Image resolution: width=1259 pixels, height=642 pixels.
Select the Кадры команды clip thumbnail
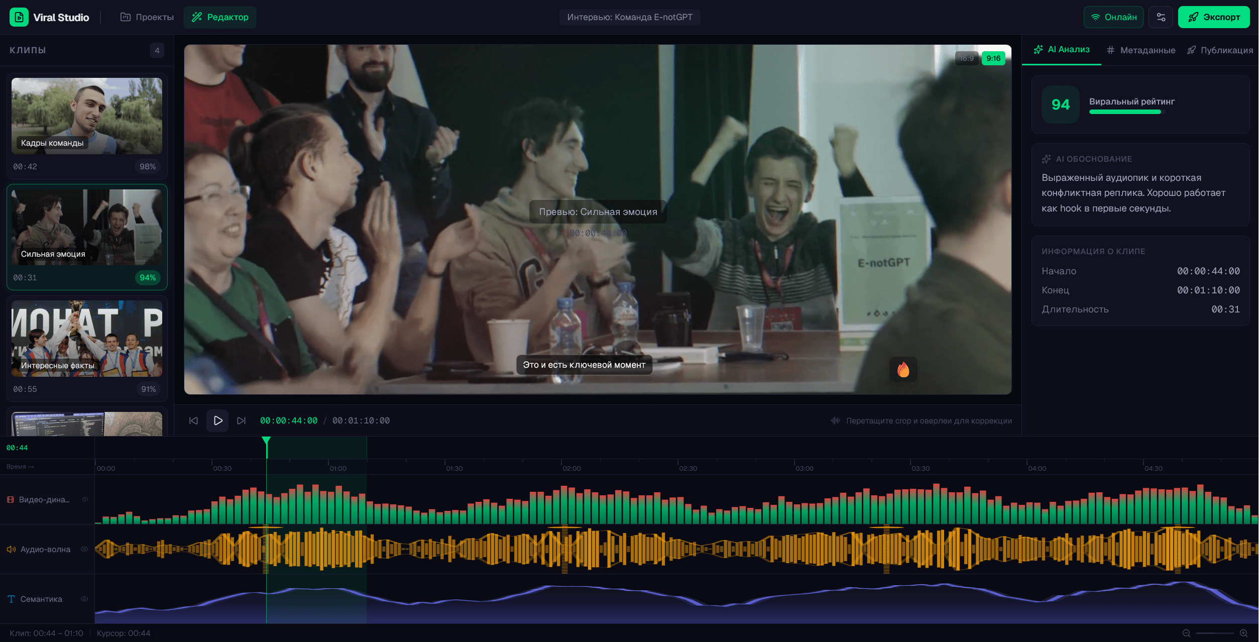(x=87, y=116)
